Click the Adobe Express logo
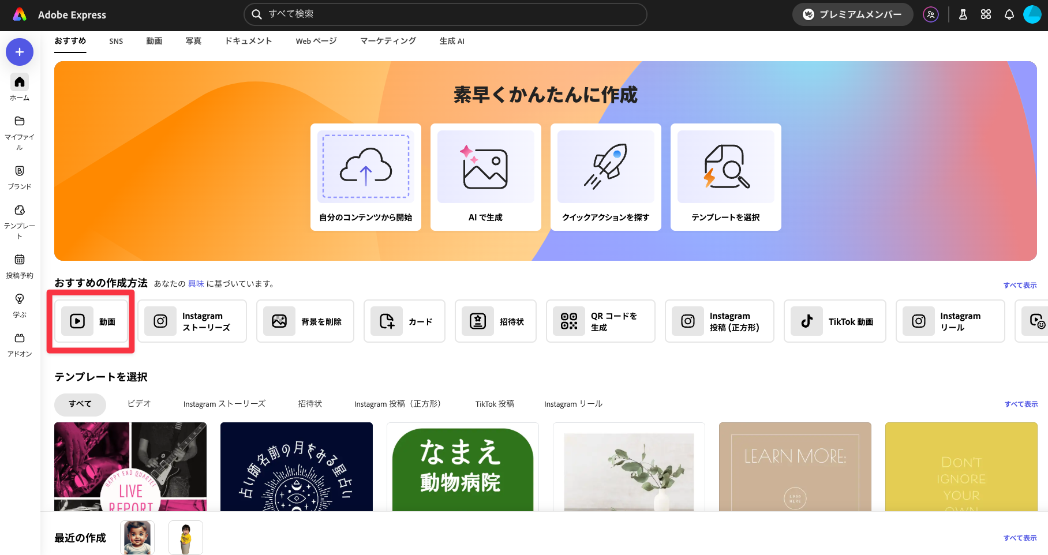1048x555 pixels. point(20,14)
